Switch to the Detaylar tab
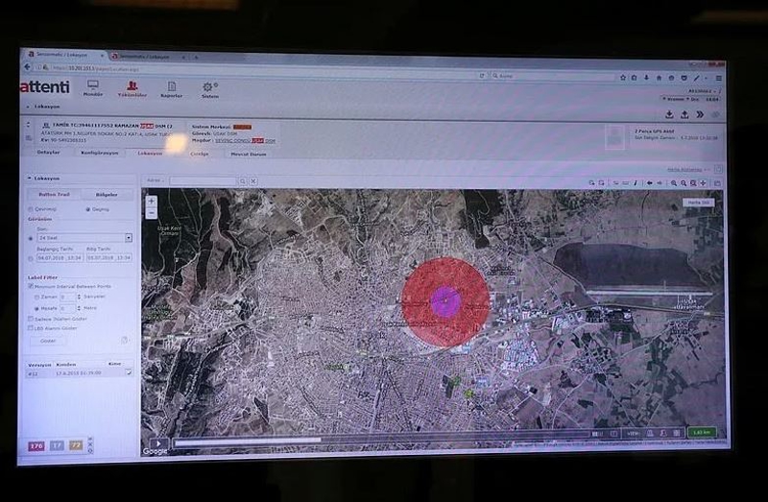Image resolution: width=768 pixels, height=502 pixels. click(48, 153)
